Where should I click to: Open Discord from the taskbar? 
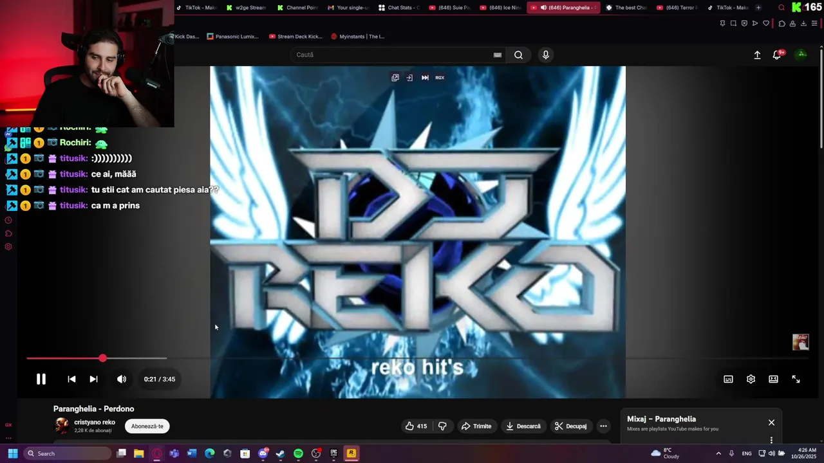pos(263,453)
